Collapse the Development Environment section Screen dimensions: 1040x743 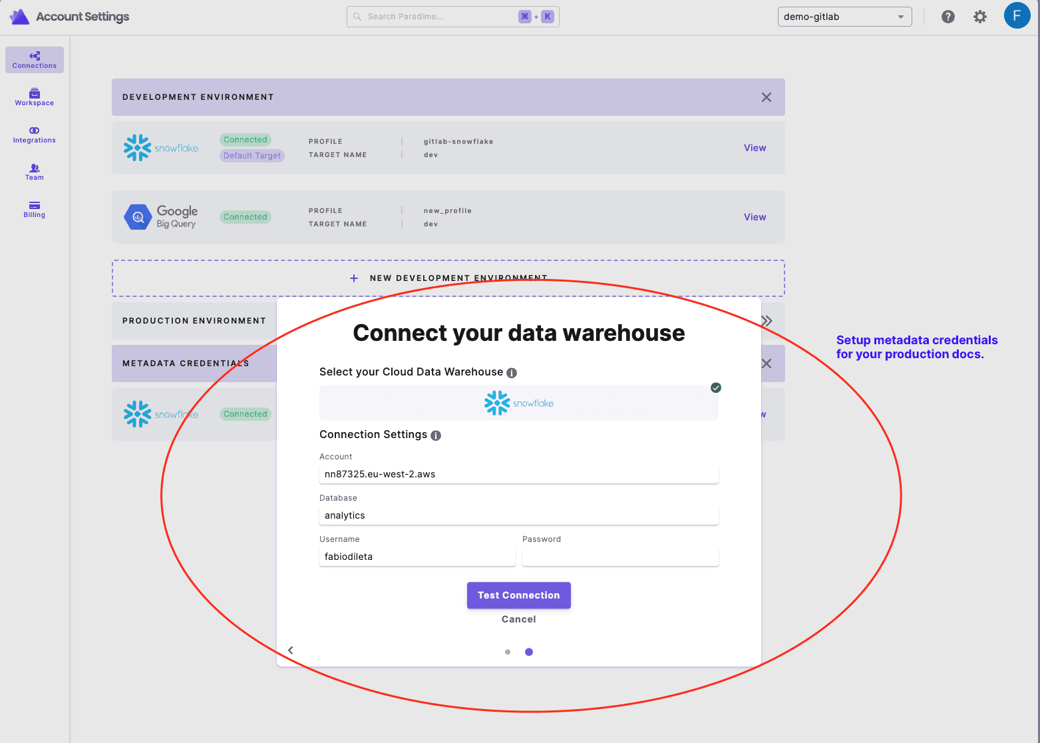[x=767, y=97]
